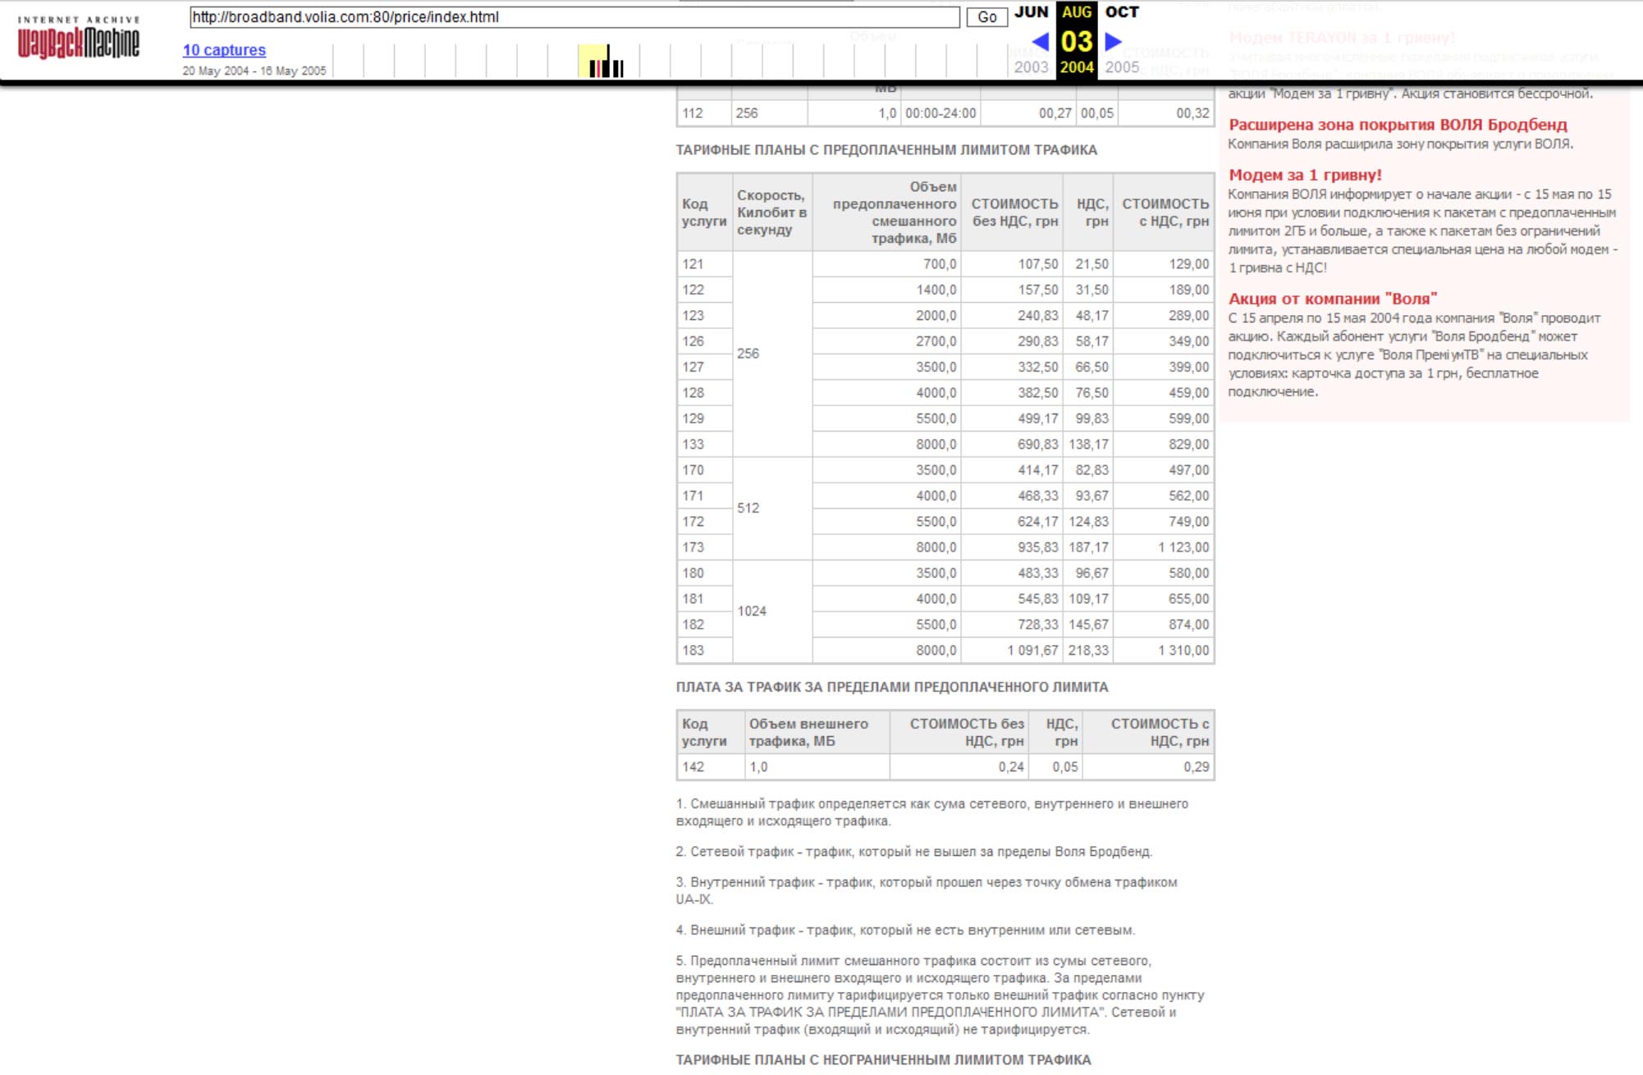The image size is (1643, 1075).
Task: Select OCT month in capture navigator
Action: 1121,12
